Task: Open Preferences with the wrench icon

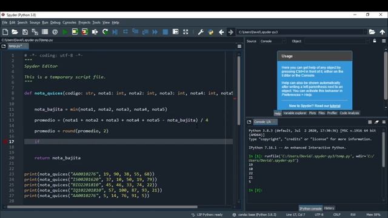Action: click(201, 32)
